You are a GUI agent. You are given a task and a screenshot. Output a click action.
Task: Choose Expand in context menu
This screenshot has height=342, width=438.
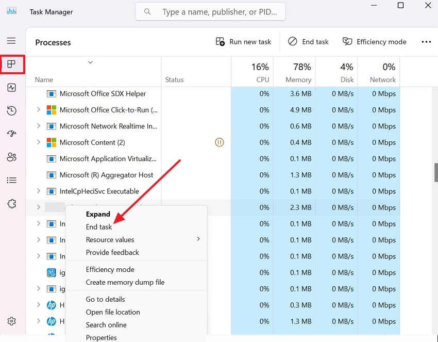[x=98, y=214]
